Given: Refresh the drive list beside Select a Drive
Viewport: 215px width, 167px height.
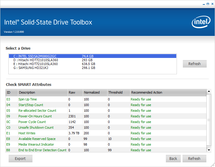Looking at the screenshot, I should coord(194,64).
